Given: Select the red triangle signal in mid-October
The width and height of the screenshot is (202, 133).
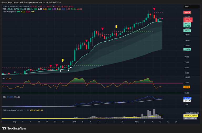Looking at the screenshot, I should [102, 29].
